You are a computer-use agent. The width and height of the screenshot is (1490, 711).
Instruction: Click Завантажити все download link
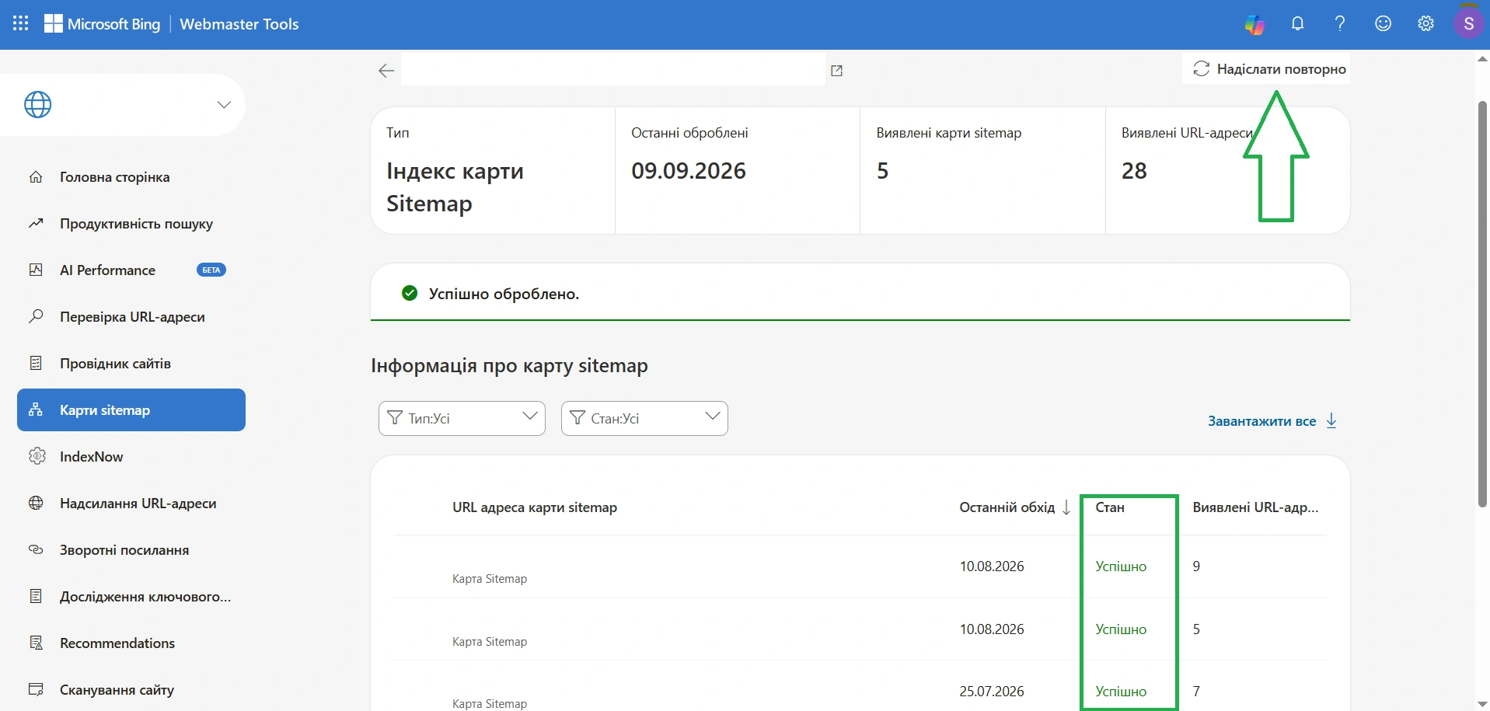[x=1272, y=421]
